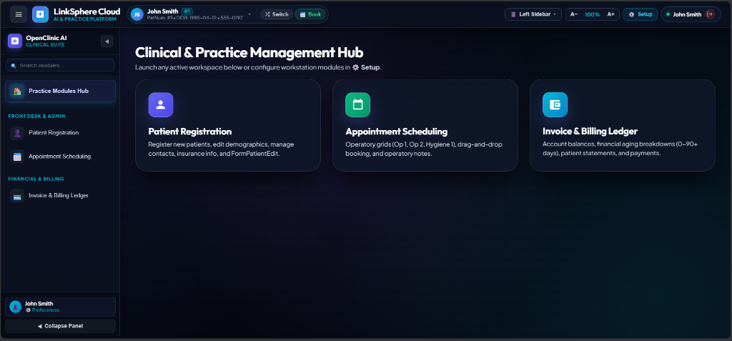This screenshot has height=341, width=732.
Task: Click the Left Sidebar layout icon
Action: coord(513,14)
